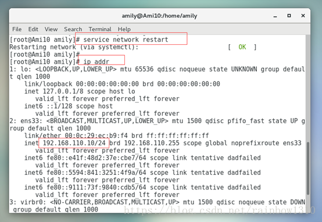This screenshot has width=322, height=222.
Task: Click the MAC address 00:0c:29:ec:b9:f4
Action: [96, 135]
